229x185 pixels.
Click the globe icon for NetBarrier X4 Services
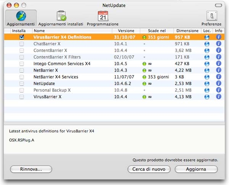click(207, 77)
